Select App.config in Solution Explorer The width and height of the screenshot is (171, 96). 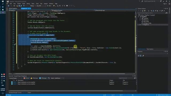coord(146,22)
